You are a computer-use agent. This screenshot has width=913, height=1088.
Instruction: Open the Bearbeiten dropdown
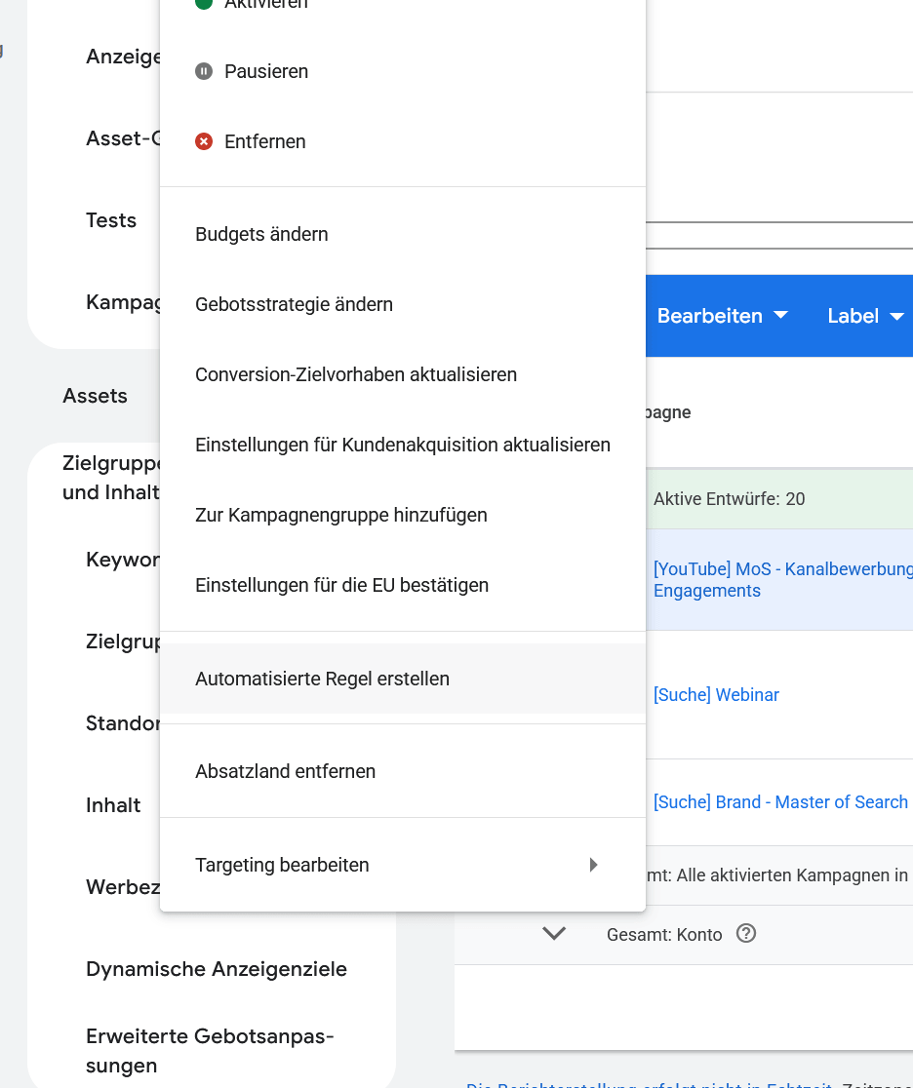coord(722,315)
